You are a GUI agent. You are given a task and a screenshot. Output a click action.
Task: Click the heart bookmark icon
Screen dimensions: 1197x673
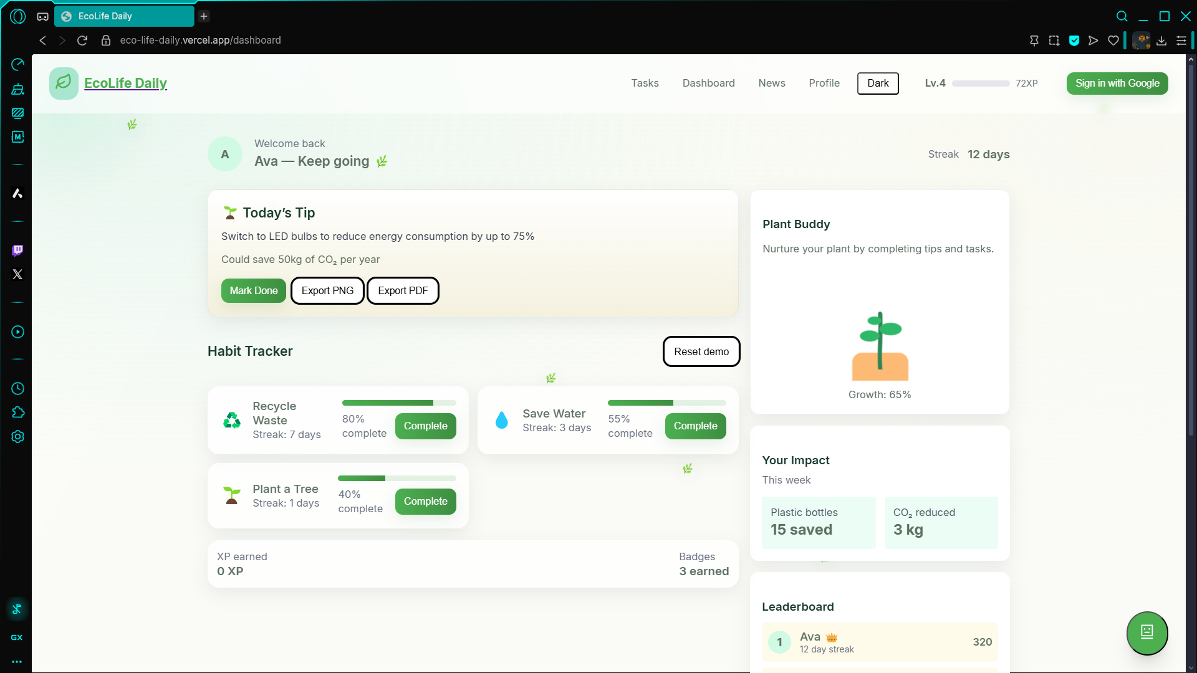pyautogui.click(x=1113, y=41)
